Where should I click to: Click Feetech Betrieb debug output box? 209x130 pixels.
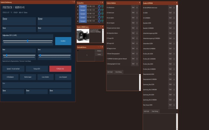pos(123,82)
